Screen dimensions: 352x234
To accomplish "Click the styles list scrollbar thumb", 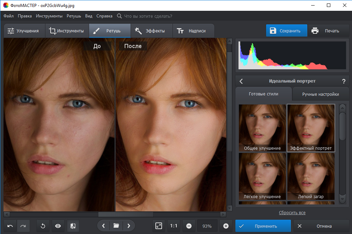I will (342, 126).
